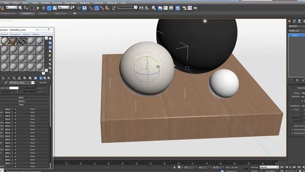This screenshot has width=305, height=172.
Task: Click the Render Production teapot icon
Action: click(195, 8)
